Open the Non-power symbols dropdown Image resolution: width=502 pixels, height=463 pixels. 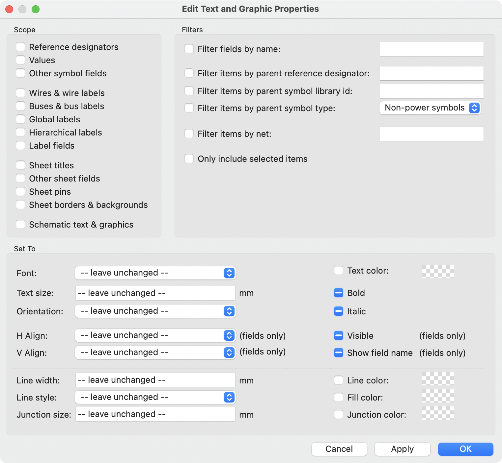pos(430,108)
